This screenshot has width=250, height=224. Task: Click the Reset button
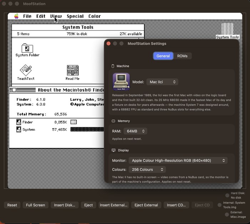(x=12, y=205)
